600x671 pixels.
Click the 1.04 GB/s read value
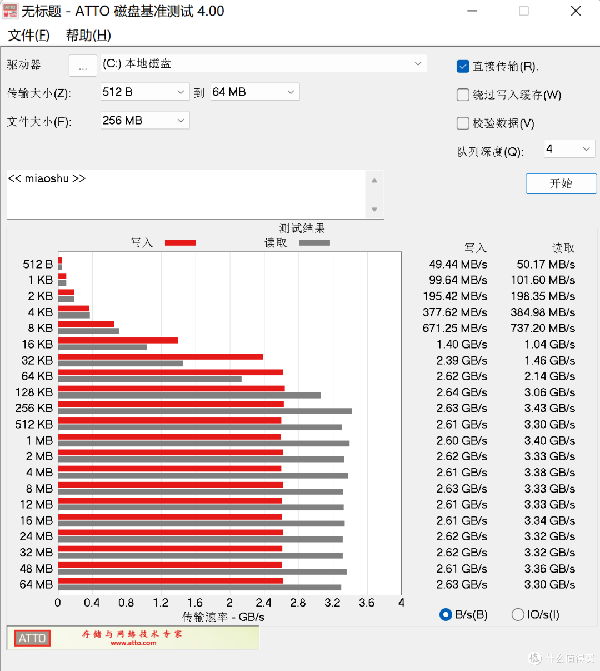click(x=550, y=344)
